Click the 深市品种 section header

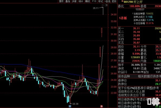point(124,76)
